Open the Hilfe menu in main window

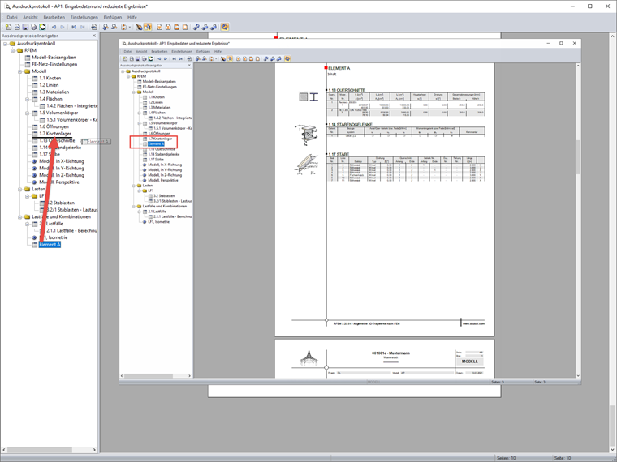(x=132, y=17)
